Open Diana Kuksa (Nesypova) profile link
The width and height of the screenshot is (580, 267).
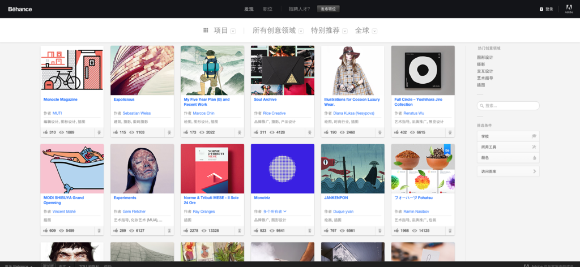[353, 113]
